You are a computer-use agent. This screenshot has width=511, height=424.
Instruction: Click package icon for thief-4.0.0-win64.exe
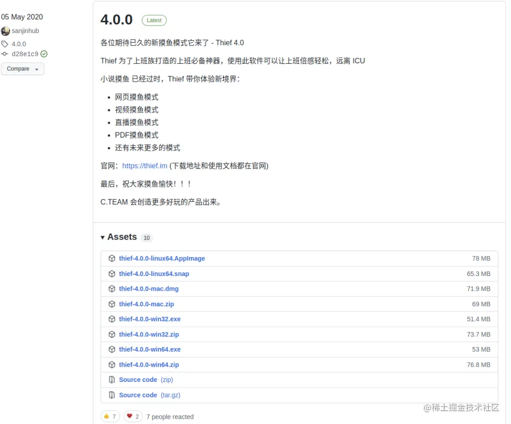[x=112, y=349]
